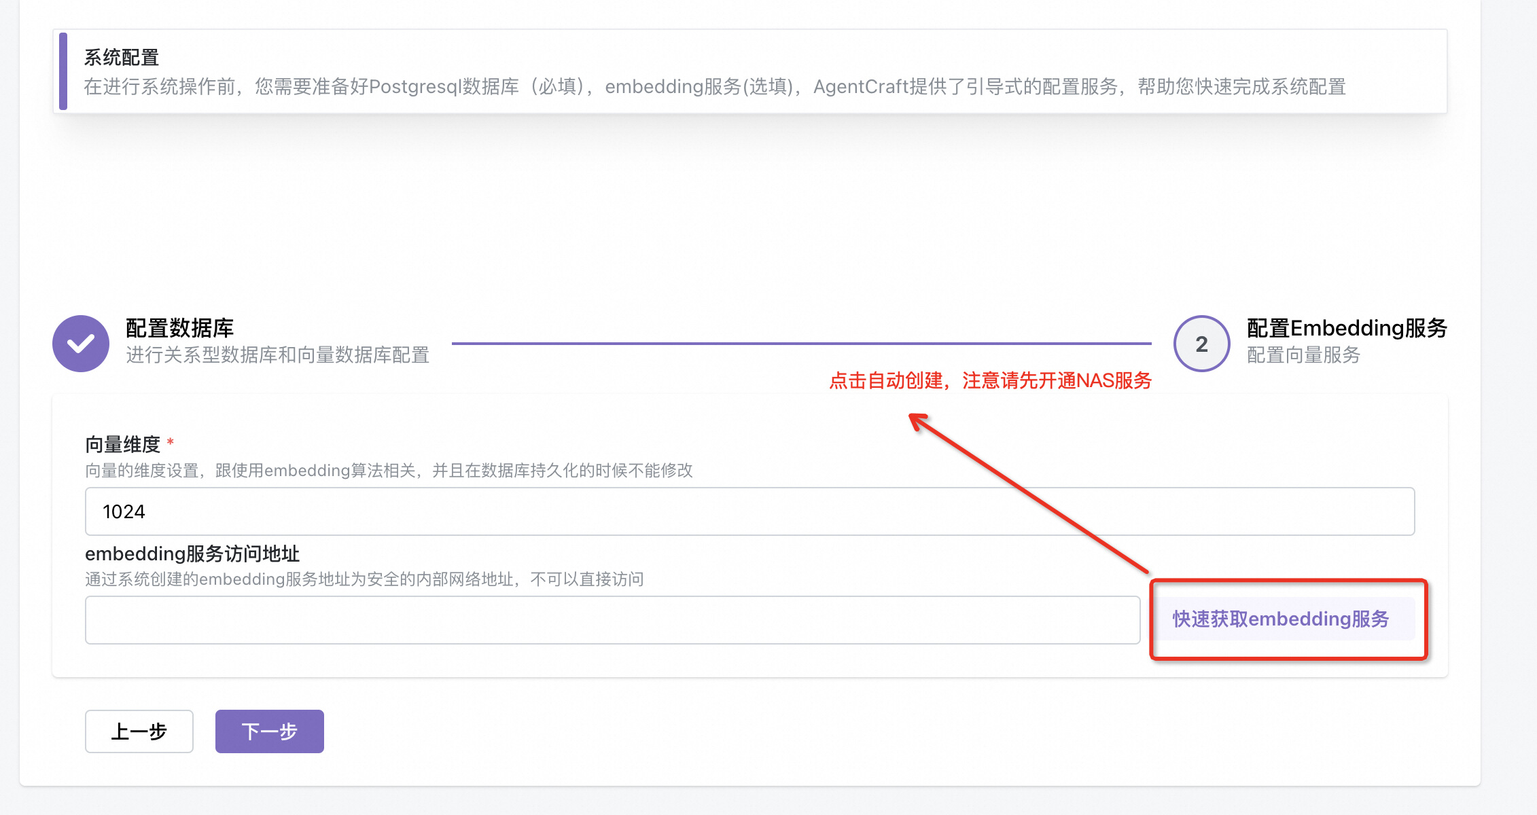Click the step 2 circle icon

[x=1201, y=344]
